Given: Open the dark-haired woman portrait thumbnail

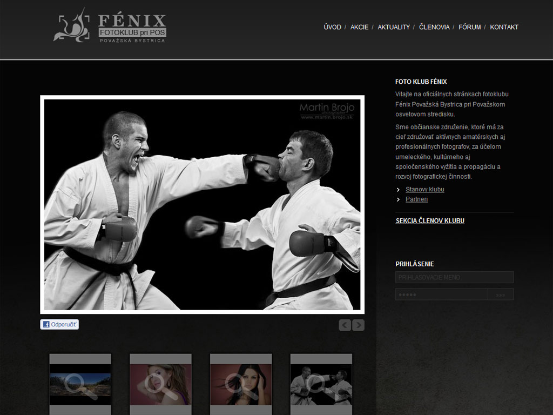Looking at the screenshot, I should tap(241, 385).
